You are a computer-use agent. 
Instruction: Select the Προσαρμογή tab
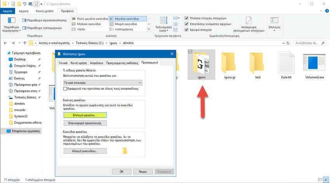tap(149, 62)
